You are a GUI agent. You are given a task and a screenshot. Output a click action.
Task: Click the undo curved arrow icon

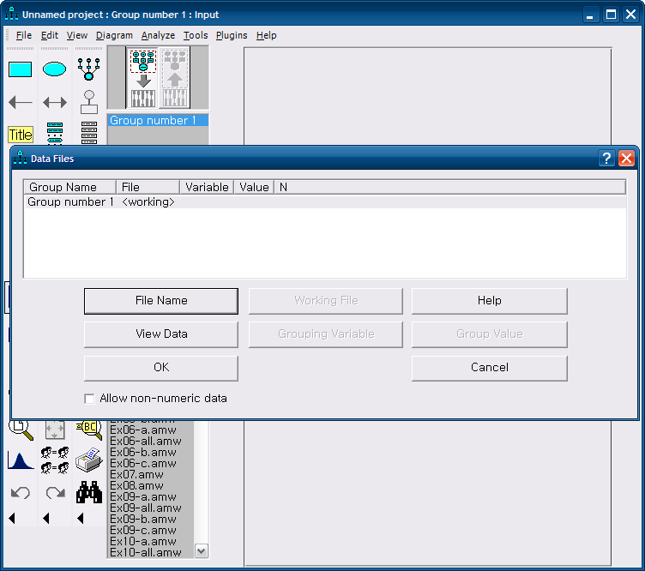tap(21, 492)
